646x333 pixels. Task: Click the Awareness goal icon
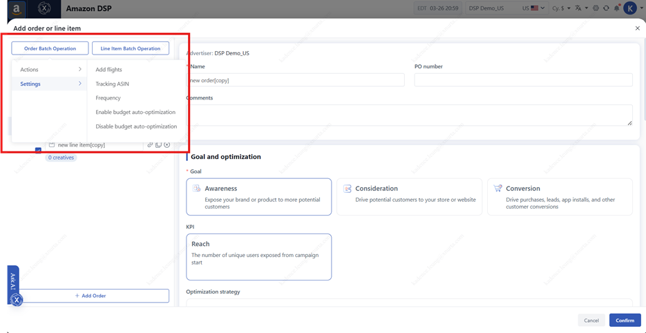click(196, 189)
